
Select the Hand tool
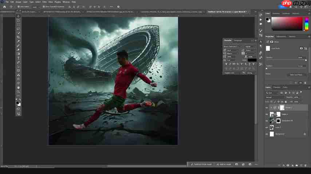click(18, 87)
